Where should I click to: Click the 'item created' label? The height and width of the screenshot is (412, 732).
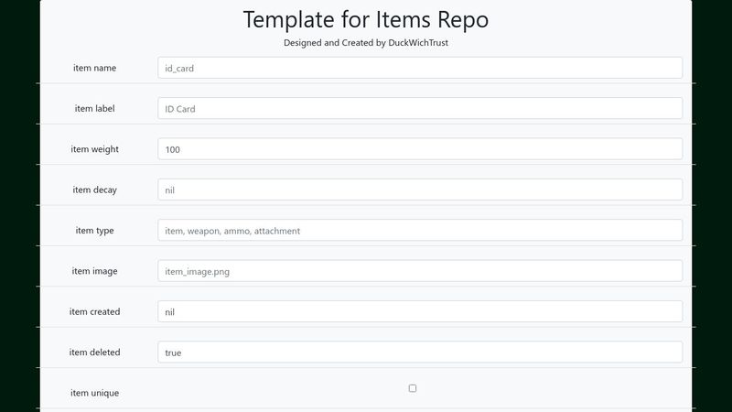coord(95,311)
